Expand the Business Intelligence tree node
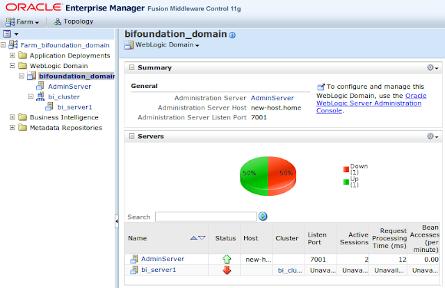 pos(13,117)
